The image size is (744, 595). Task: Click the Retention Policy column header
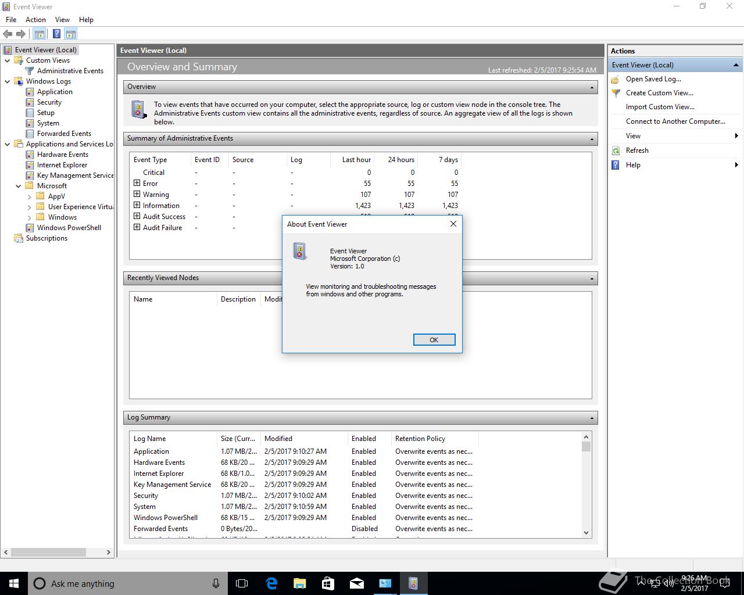[435, 439]
